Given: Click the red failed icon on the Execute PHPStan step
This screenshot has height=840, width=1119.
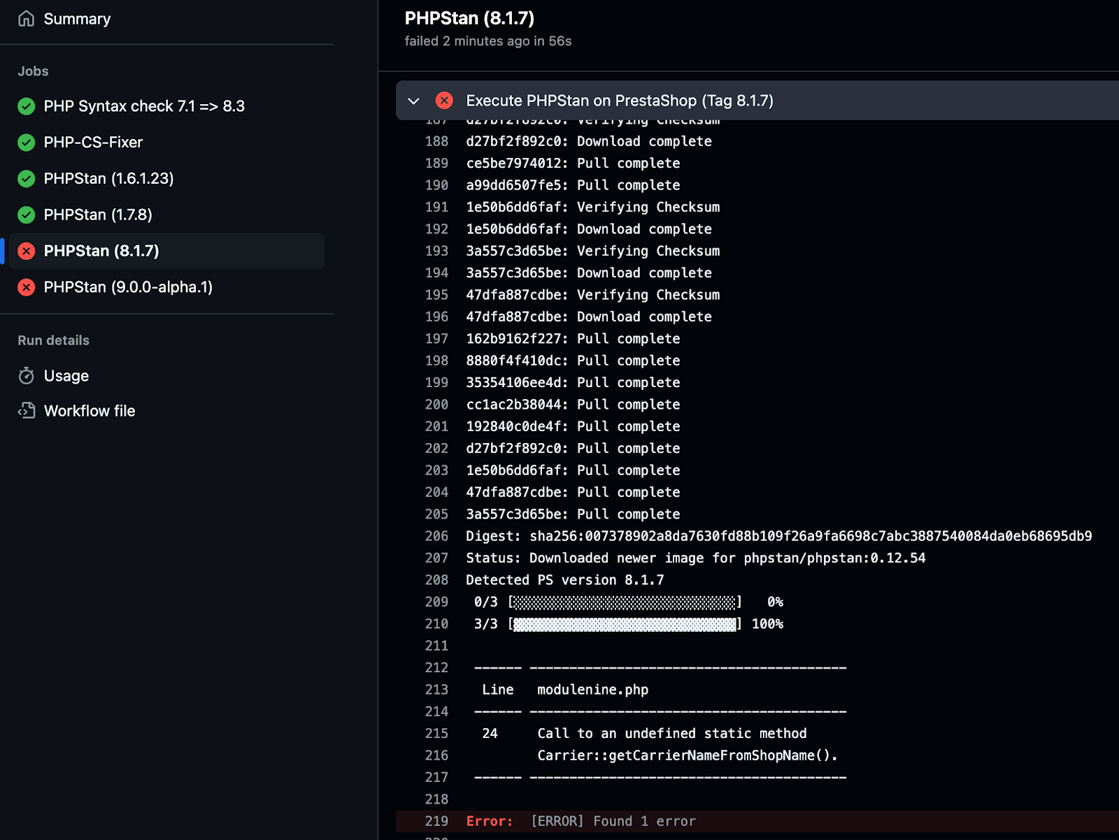Looking at the screenshot, I should coord(444,101).
